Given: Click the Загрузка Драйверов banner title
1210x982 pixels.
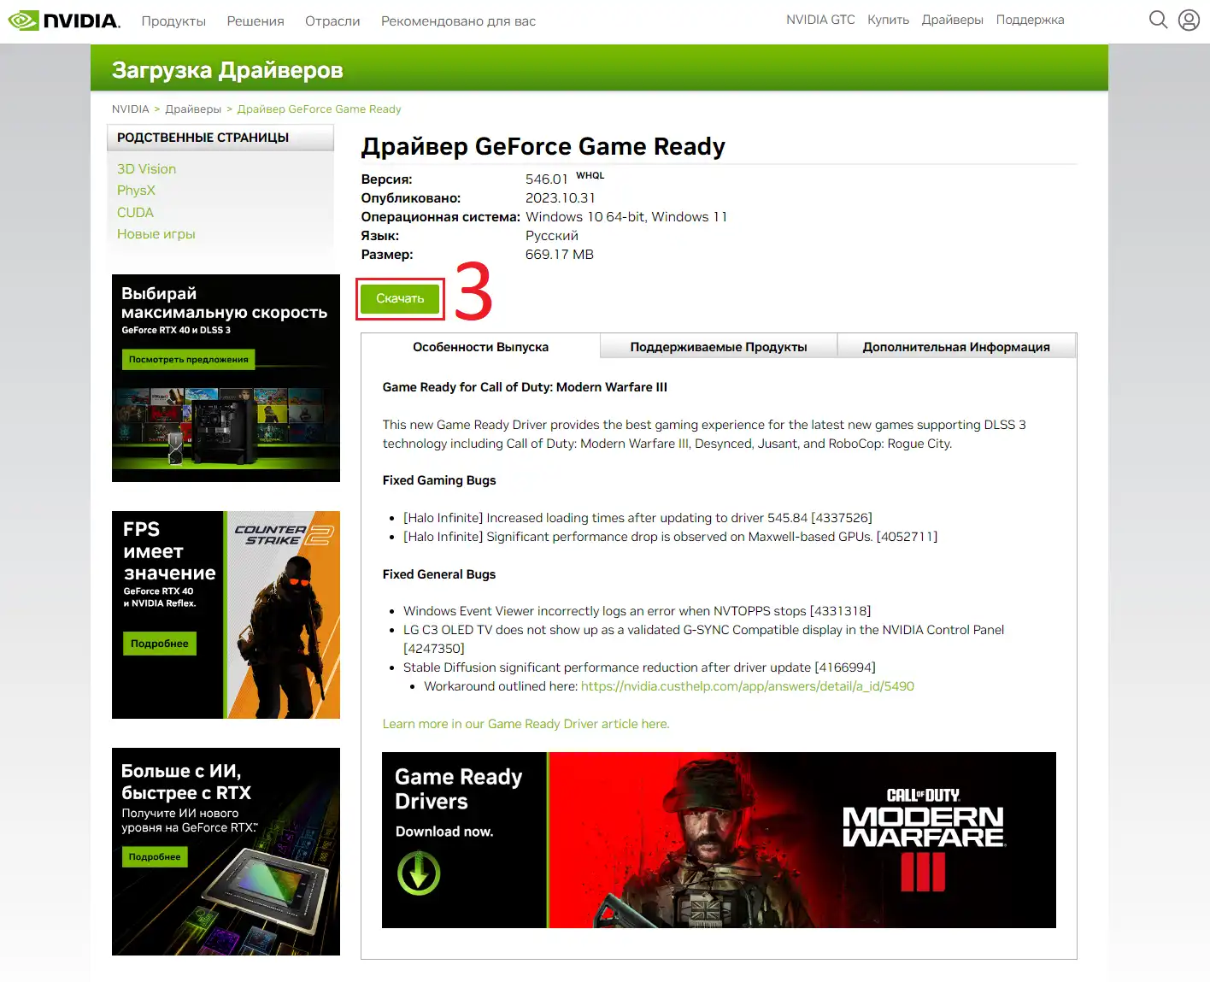Looking at the screenshot, I should tap(227, 70).
